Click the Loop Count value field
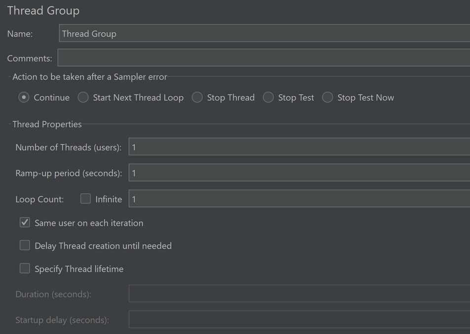 (299, 199)
